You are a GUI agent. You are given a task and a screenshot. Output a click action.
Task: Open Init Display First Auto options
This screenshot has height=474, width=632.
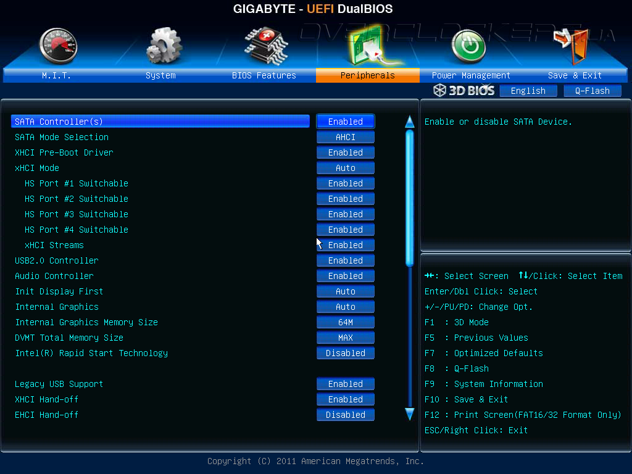[x=346, y=291]
